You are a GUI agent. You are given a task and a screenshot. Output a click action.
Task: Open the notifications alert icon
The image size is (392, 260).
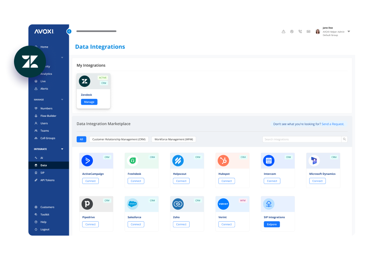pos(284,31)
